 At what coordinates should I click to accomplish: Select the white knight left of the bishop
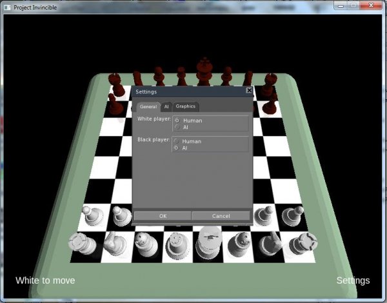[115, 243]
